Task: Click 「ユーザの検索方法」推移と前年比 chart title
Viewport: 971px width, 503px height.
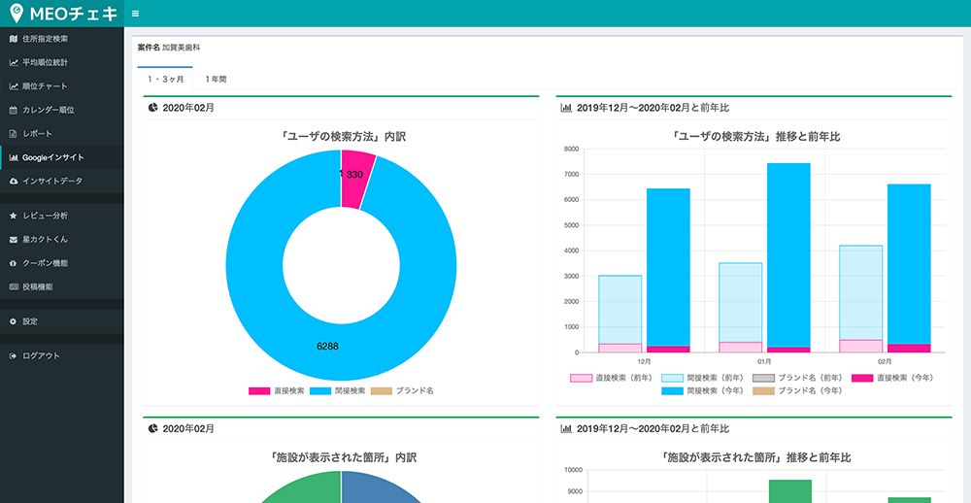Action: click(x=754, y=137)
